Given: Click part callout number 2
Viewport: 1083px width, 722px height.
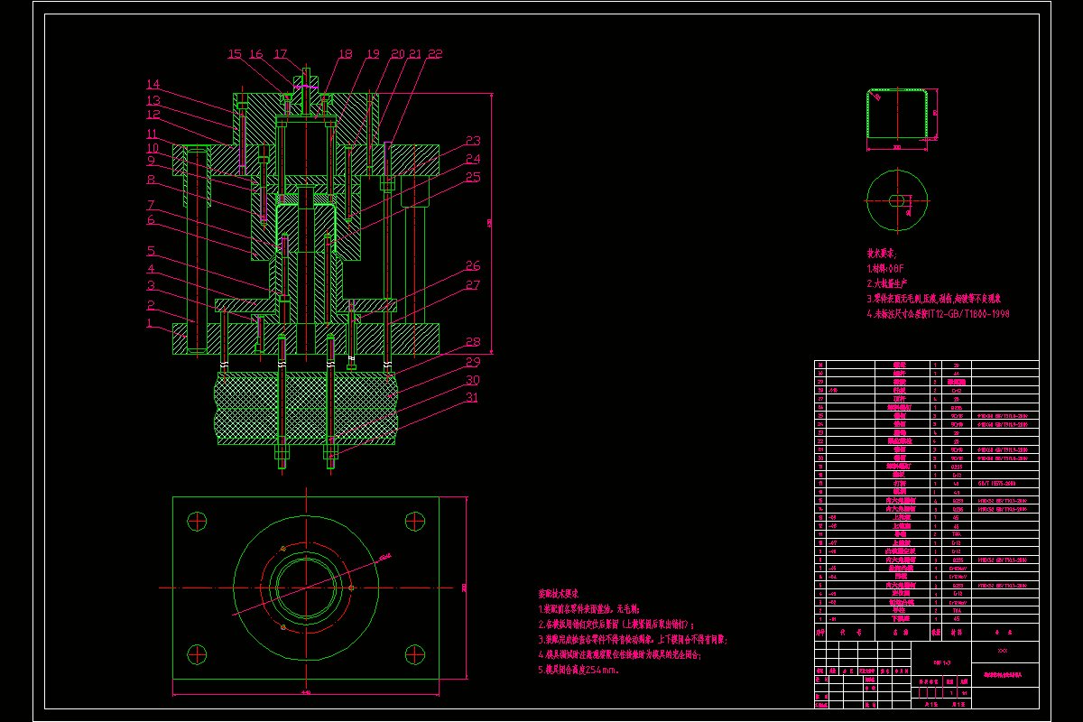Looking at the screenshot, I should tap(152, 305).
